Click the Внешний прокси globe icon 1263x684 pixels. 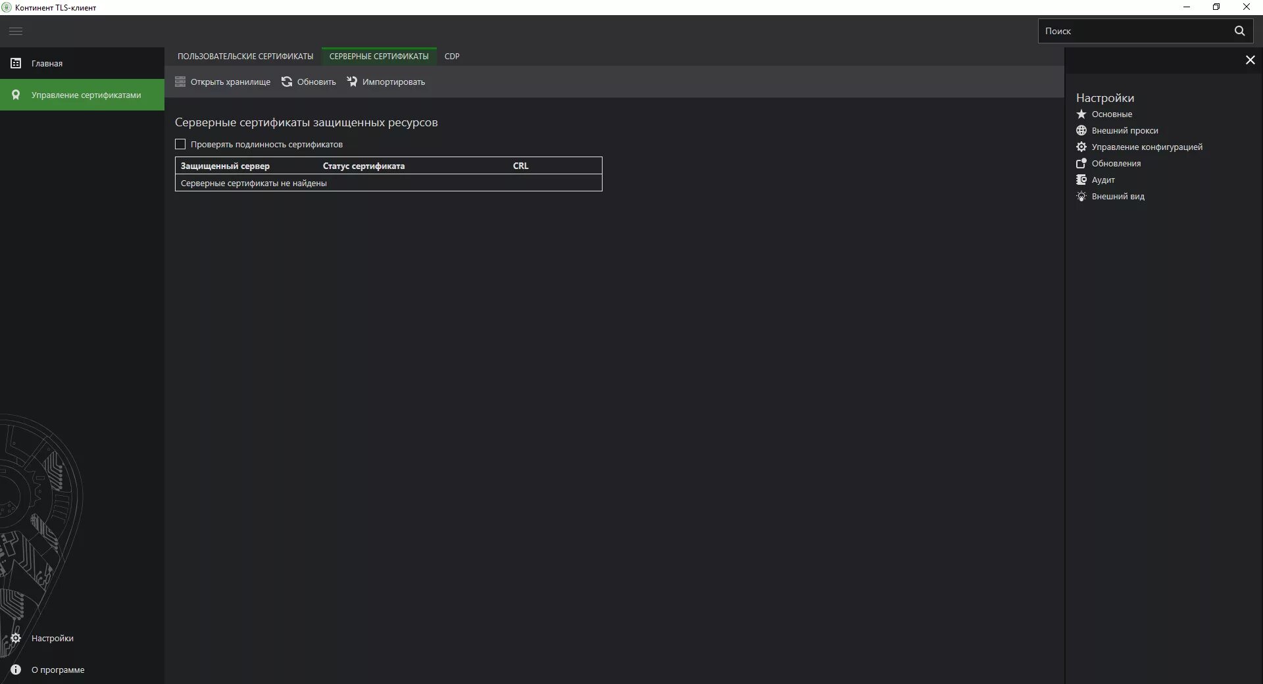pos(1081,130)
